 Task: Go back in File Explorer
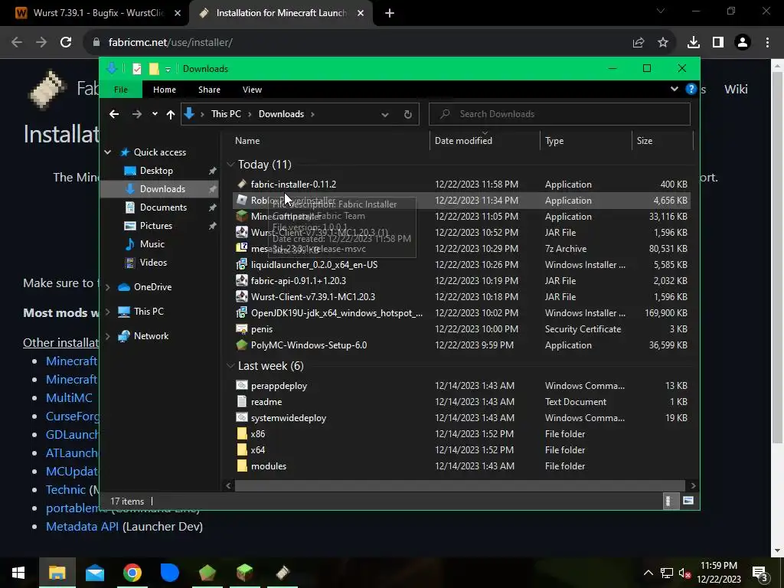114,114
